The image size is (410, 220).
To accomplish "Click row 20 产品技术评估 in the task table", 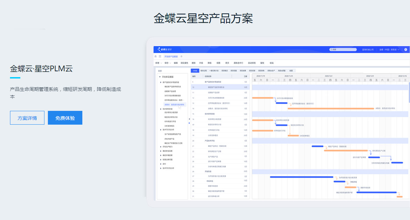I will [220, 140].
